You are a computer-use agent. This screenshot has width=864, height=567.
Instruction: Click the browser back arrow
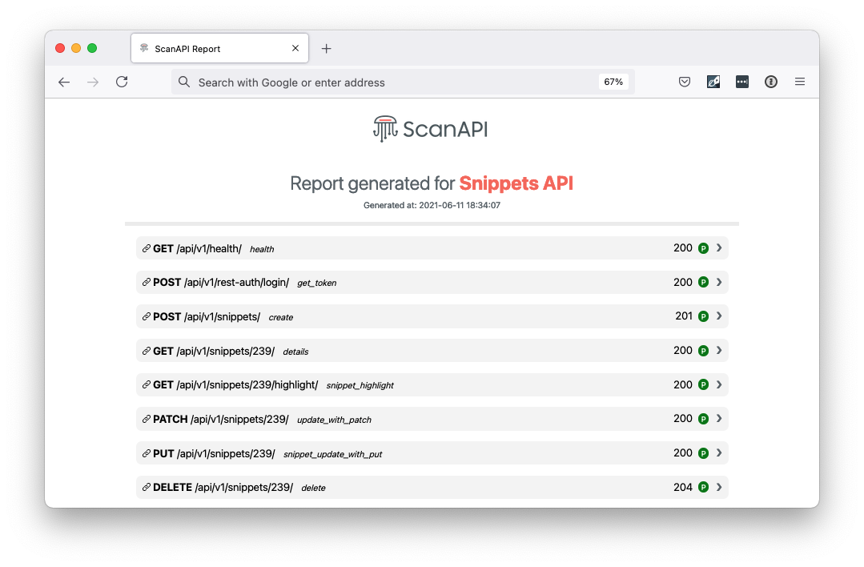click(64, 82)
